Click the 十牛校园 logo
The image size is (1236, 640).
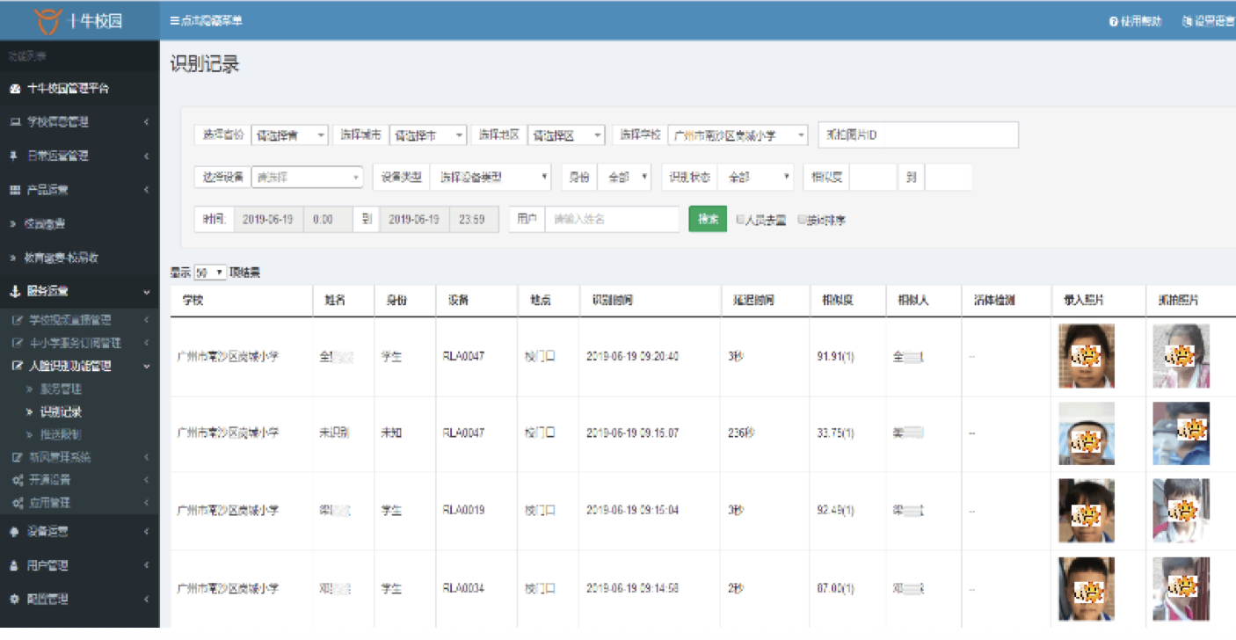pos(79,19)
